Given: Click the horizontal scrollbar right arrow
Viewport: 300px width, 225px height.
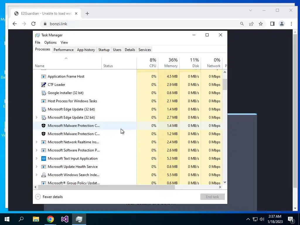Looking at the screenshot, I should click(x=220, y=187).
